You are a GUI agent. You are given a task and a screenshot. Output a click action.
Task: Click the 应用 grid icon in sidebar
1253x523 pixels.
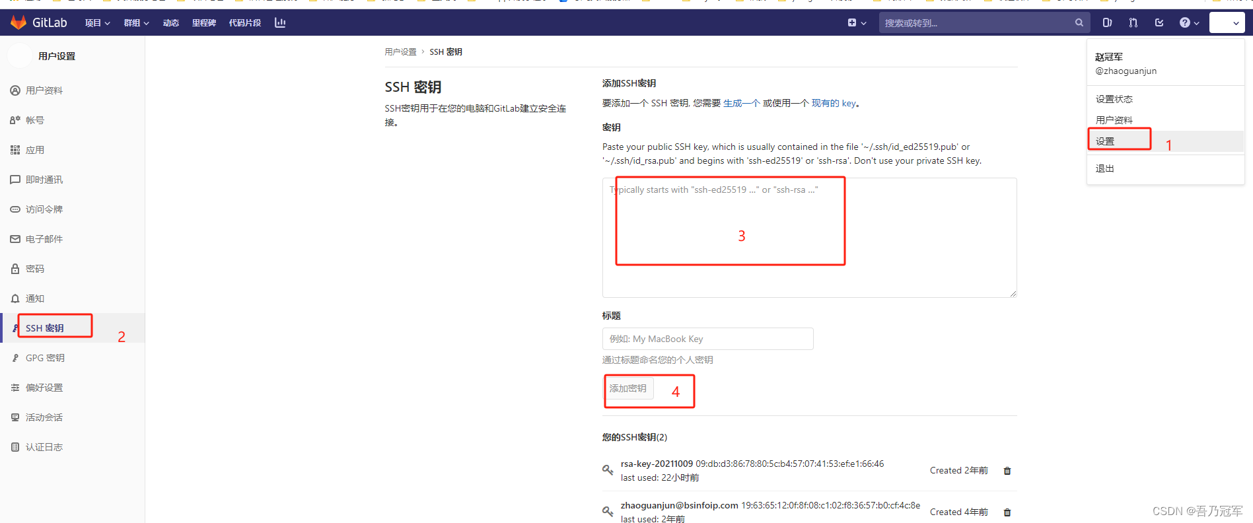[x=15, y=150]
